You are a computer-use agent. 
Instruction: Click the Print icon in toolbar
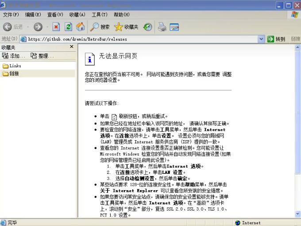coord(162,27)
